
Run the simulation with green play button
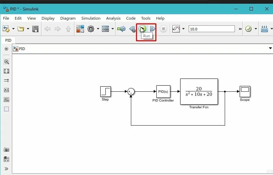click(142, 29)
